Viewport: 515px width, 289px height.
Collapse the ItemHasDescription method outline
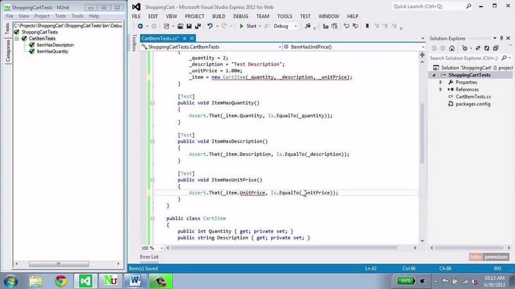tap(153, 141)
